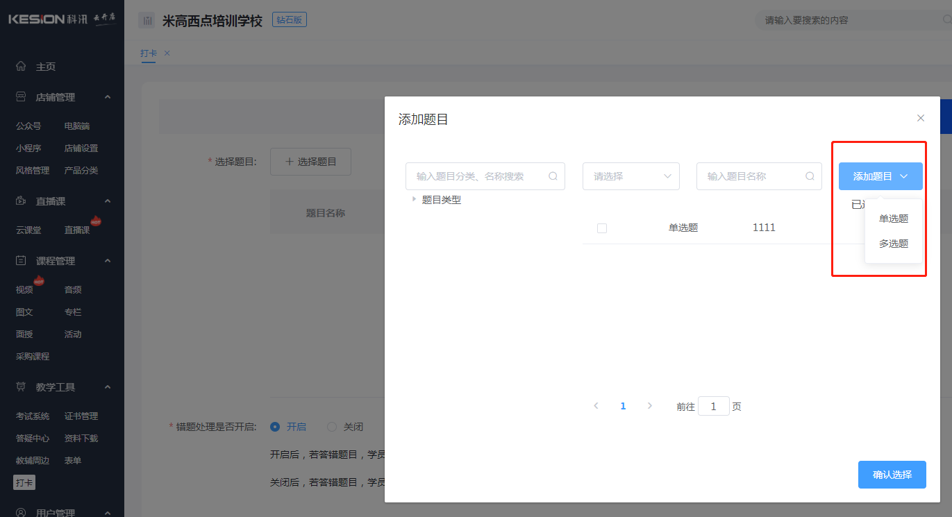Select the 关闭 radio button
Screen dimensions: 952x517
[332, 427]
